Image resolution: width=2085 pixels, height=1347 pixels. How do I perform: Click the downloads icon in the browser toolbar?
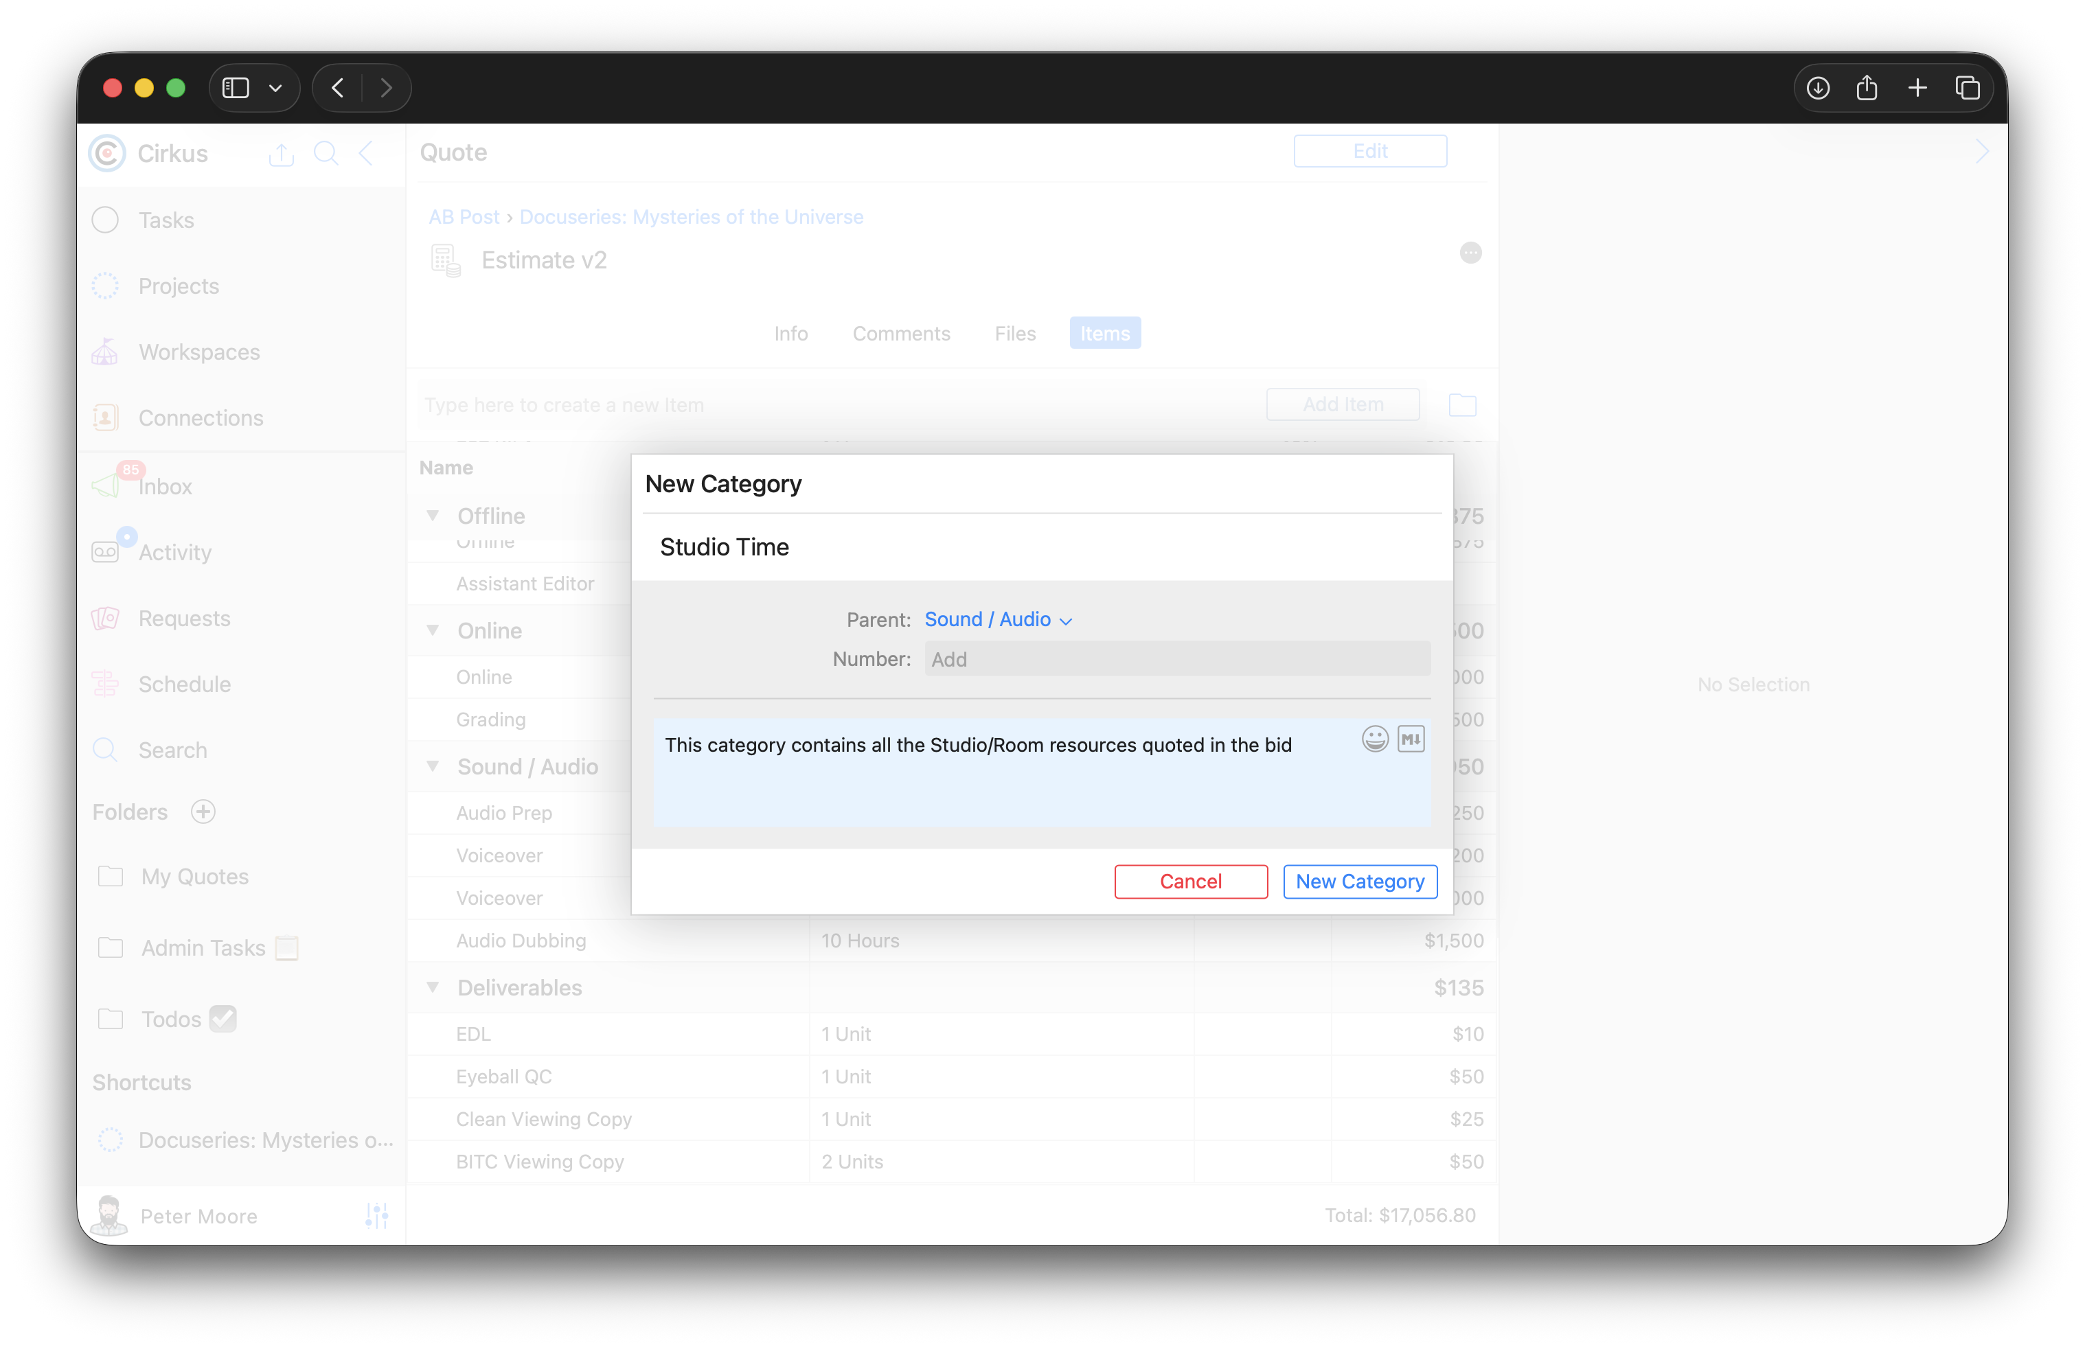click(1817, 87)
